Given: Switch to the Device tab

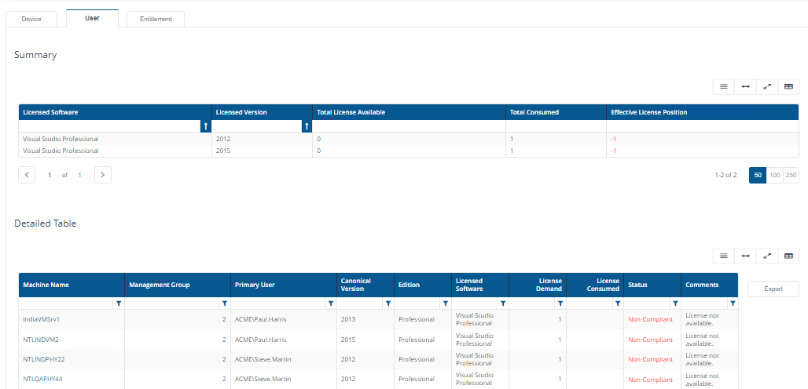Looking at the screenshot, I should 31,19.
